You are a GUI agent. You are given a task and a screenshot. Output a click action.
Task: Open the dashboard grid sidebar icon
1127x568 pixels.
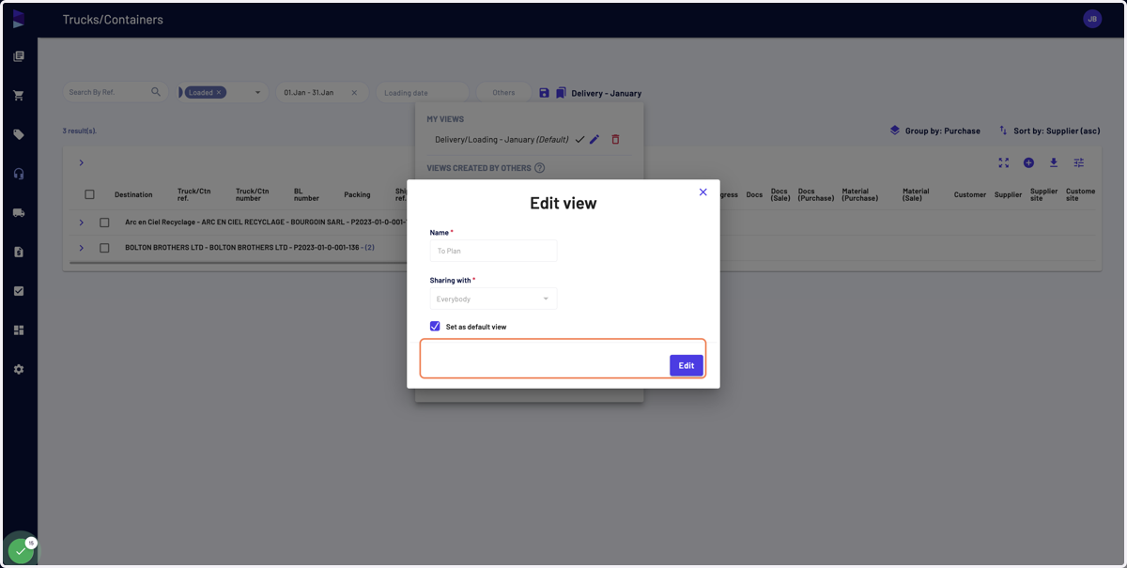click(19, 330)
